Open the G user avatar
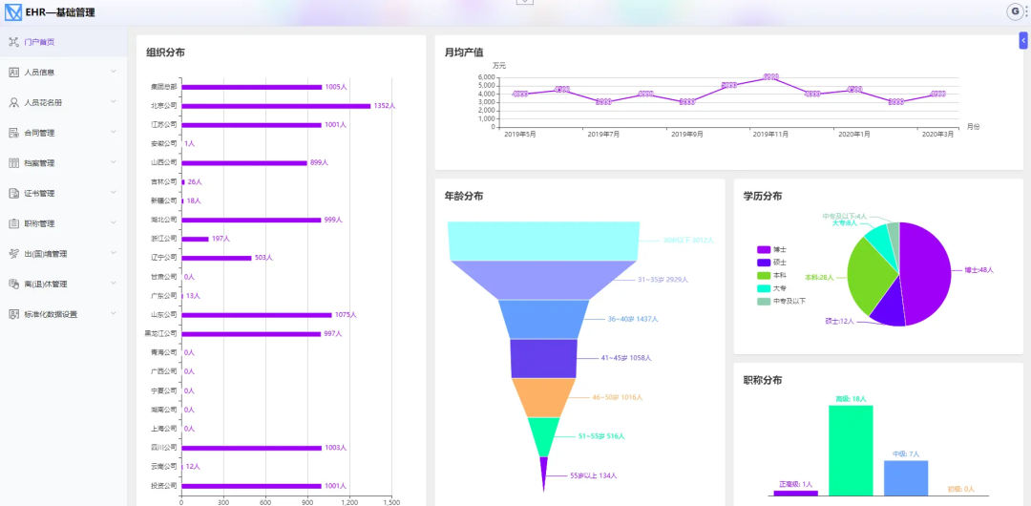 tap(1016, 11)
